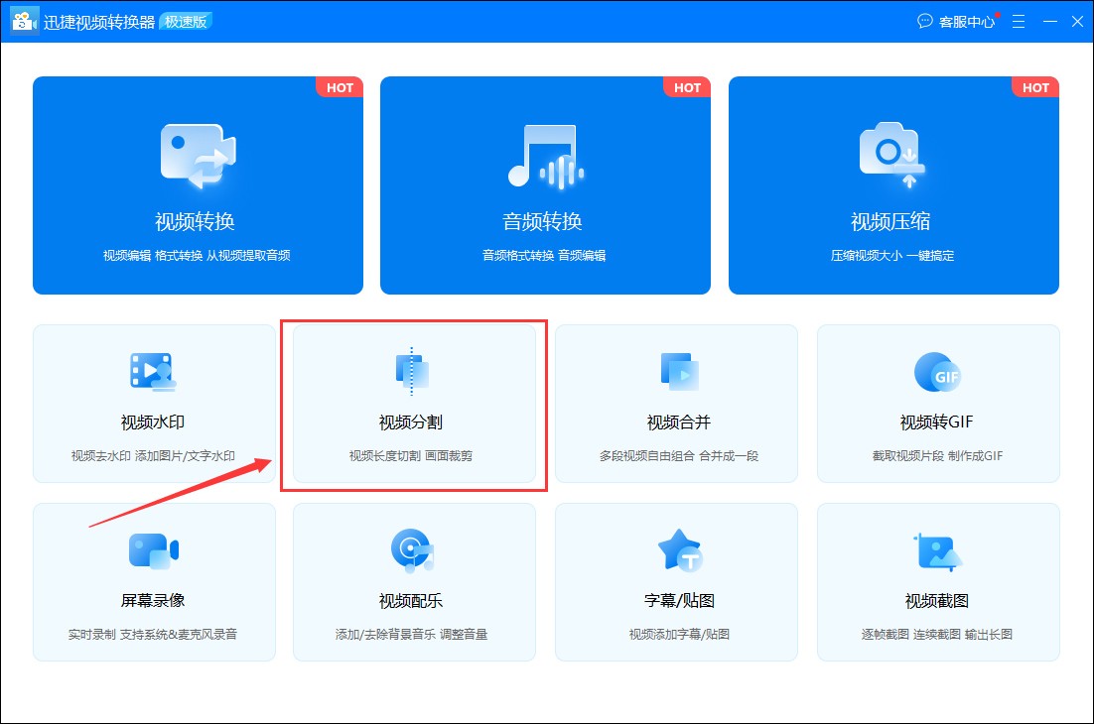Click the app logo in the title bar

coord(23,20)
